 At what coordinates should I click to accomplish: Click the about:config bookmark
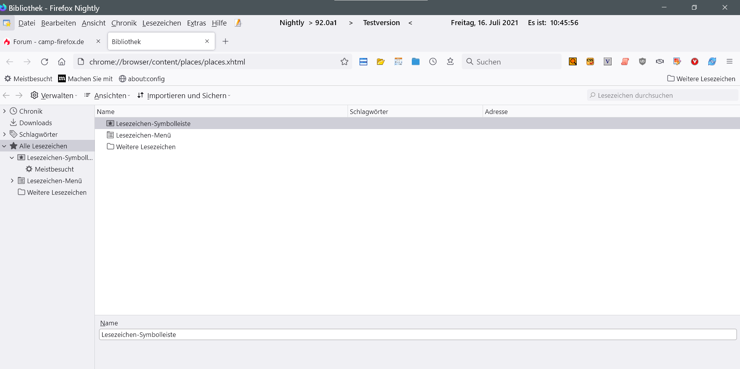pos(142,79)
